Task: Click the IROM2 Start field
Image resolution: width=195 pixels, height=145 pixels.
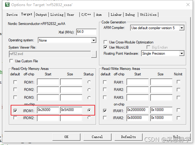Action: tap(48, 118)
